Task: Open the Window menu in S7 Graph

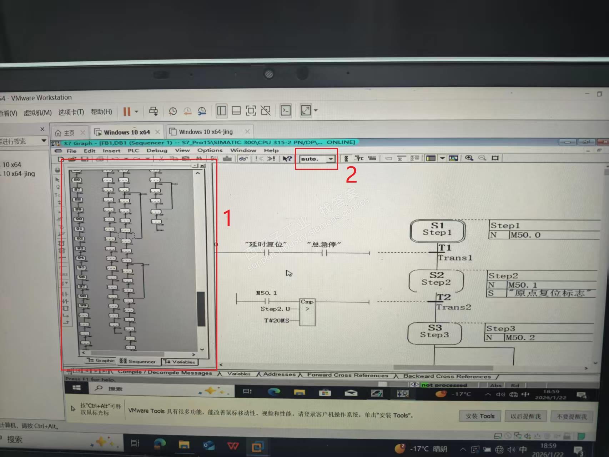Action: [243, 150]
